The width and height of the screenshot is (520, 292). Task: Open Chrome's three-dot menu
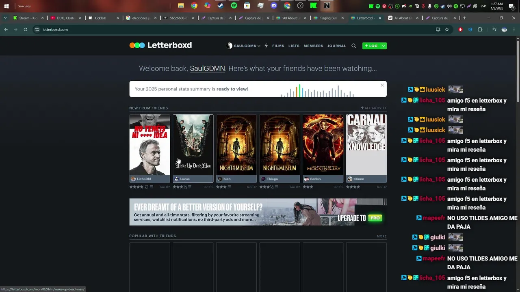(514, 30)
